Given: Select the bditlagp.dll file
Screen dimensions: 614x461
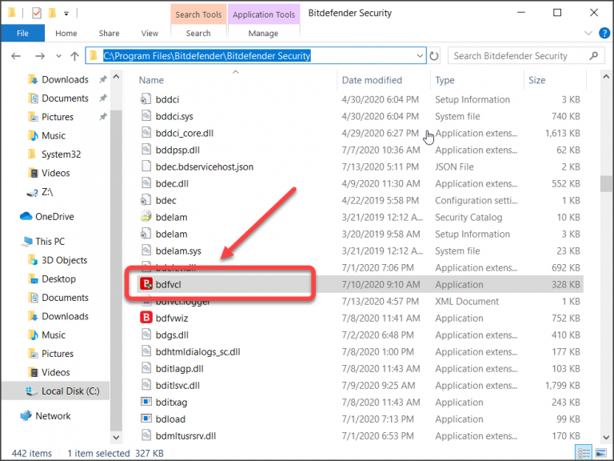Looking at the screenshot, I should [x=179, y=368].
